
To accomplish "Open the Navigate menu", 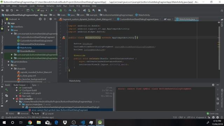I will [x=23, y=6].
